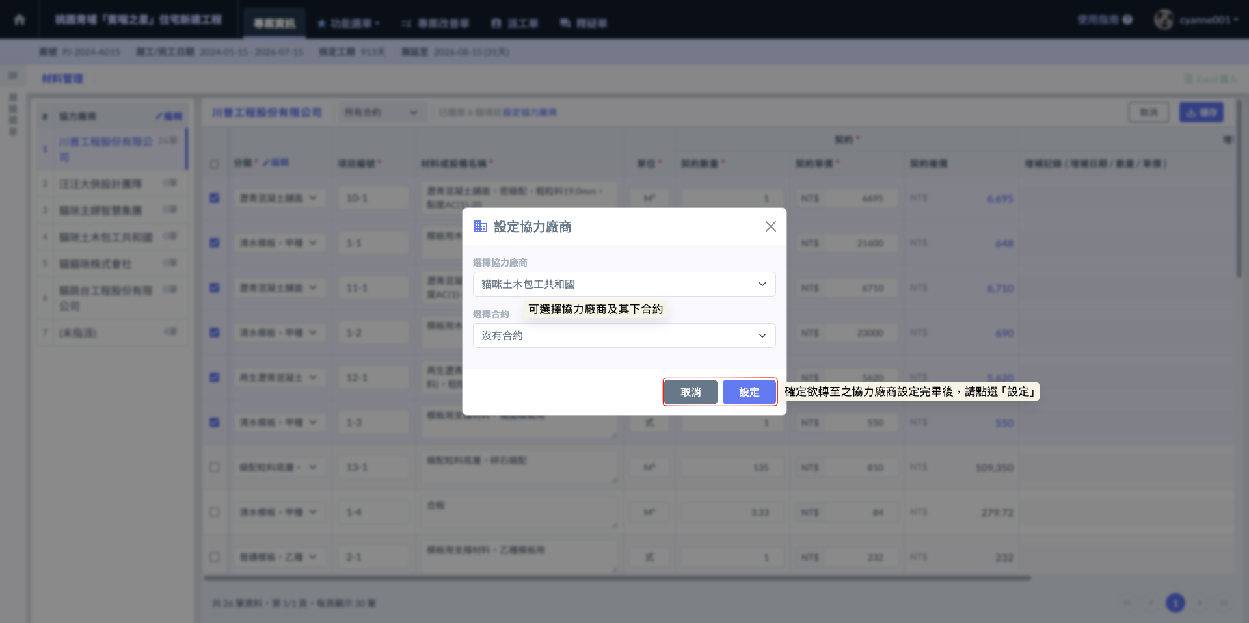Image resolution: width=1249 pixels, height=623 pixels.
Task: Close the 設定協力廠商 dialog with X
Action: point(770,226)
